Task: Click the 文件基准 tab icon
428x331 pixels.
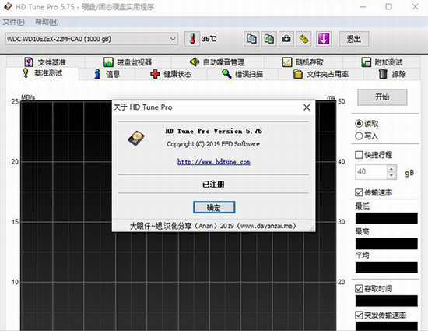Action: (29, 62)
